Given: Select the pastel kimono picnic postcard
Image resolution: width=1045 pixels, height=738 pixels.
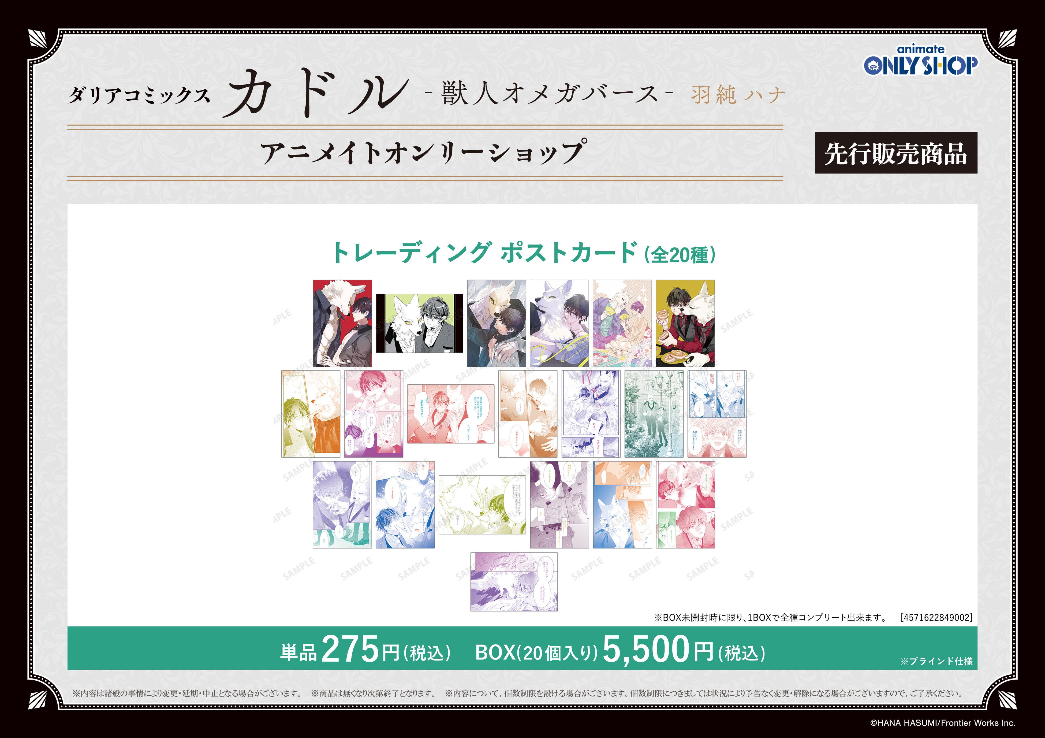Looking at the screenshot, I should 622,323.
